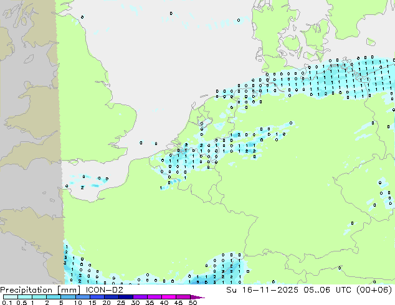Click the date 'Su 16-11-2025' text
Image resolution: width=395 pixels, height=305 pixels.
[262, 290]
